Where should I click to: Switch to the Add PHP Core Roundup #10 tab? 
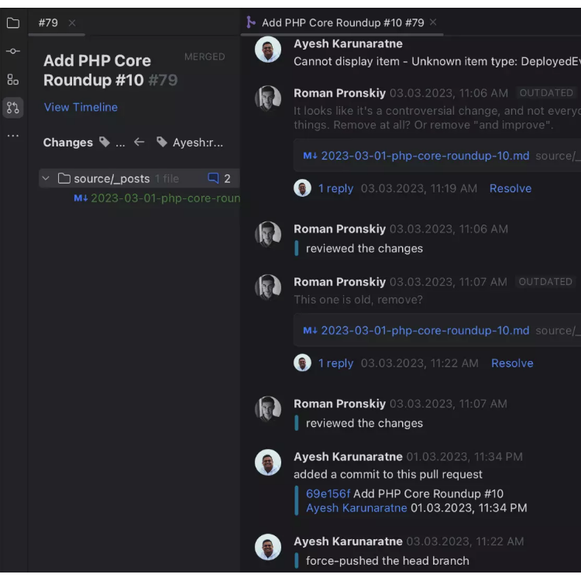pos(342,23)
